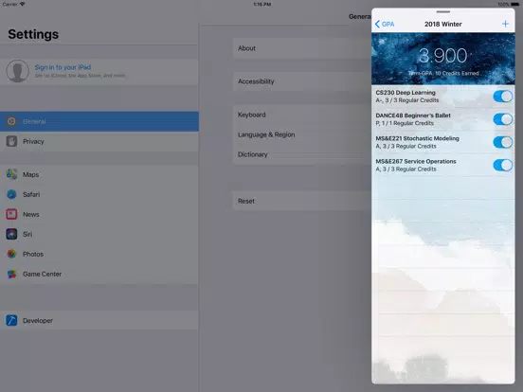Click the Maps app icon

click(11, 174)
